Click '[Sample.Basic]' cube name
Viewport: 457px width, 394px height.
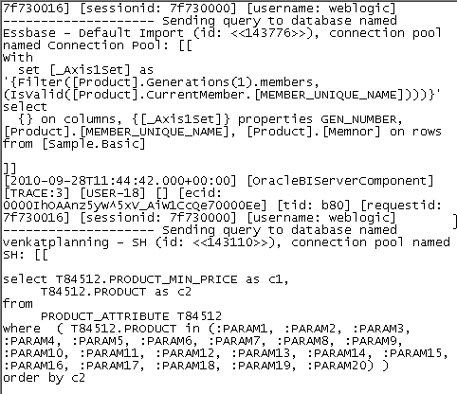click(94, 144)
